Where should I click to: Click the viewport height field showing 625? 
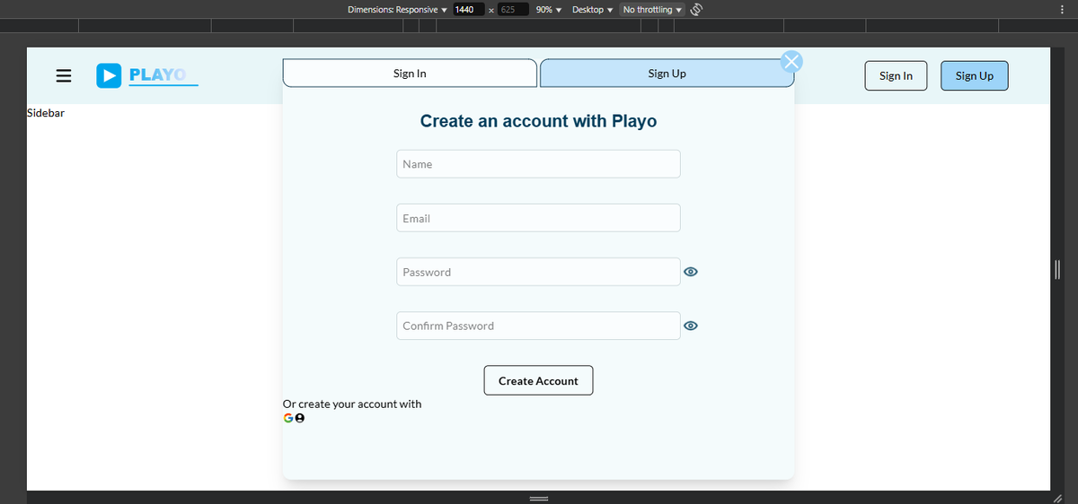coord(512,9)
